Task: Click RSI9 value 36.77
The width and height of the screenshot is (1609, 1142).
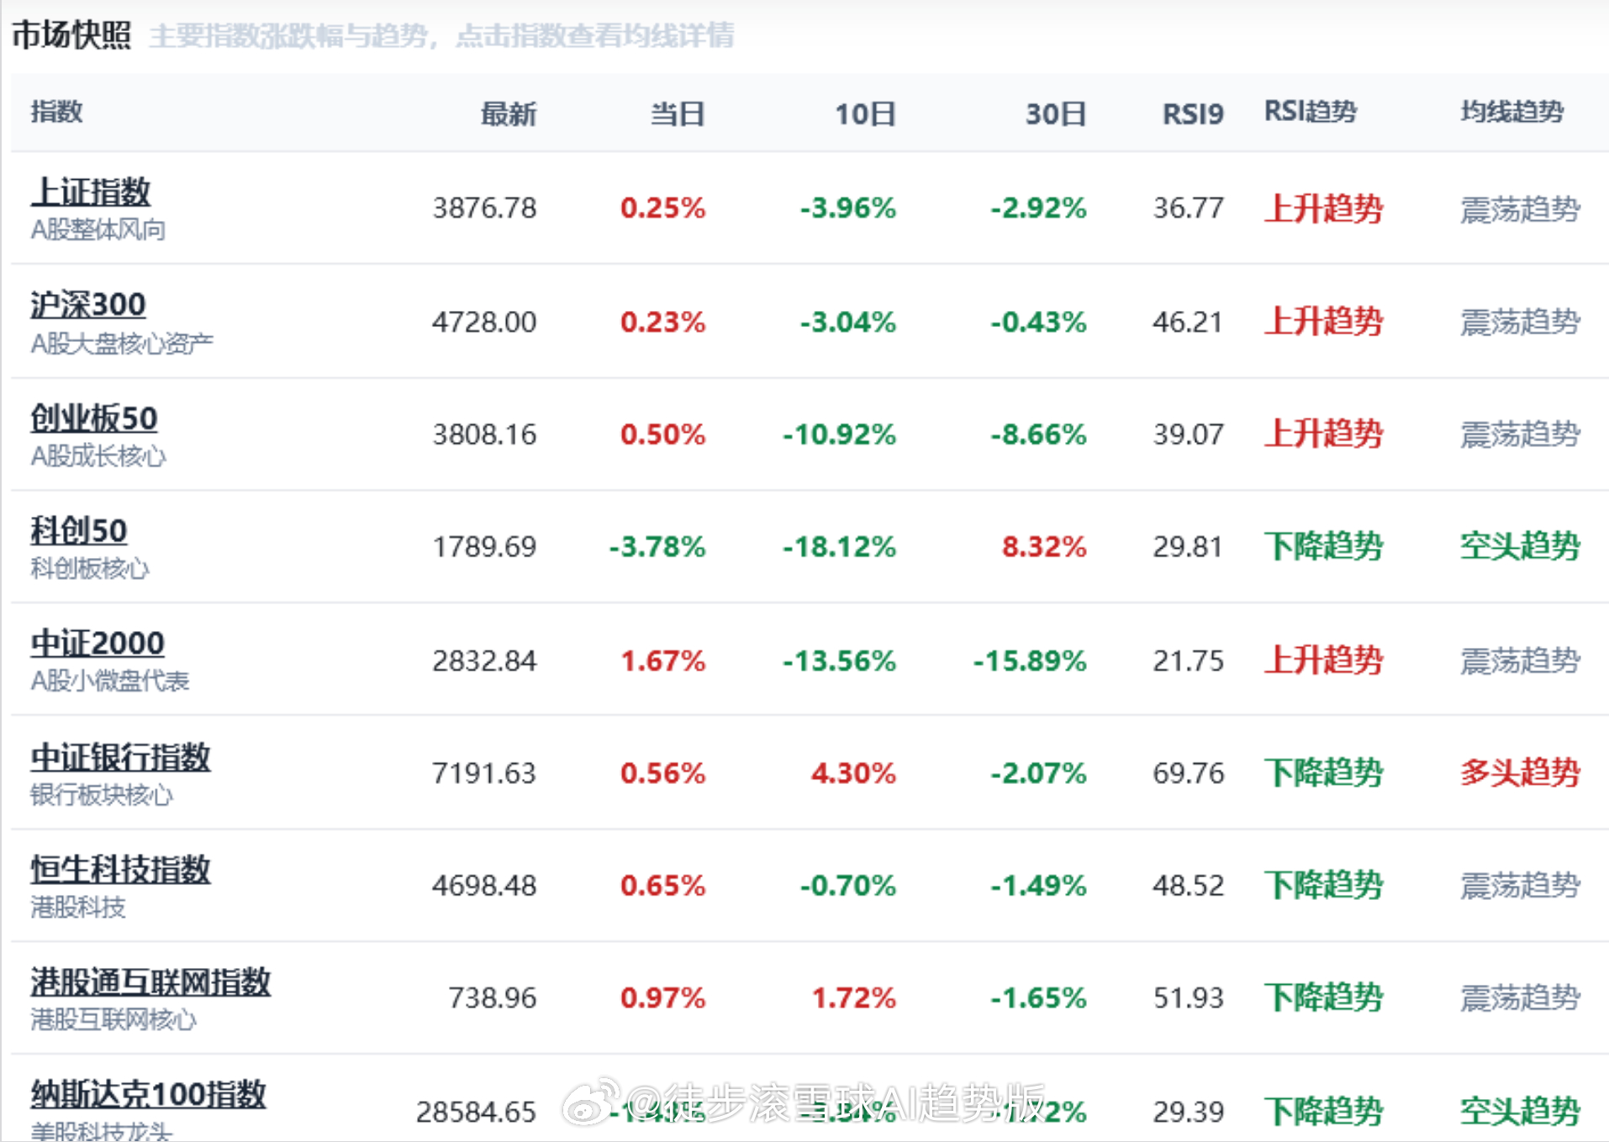Action: (x=1188, y=208)
